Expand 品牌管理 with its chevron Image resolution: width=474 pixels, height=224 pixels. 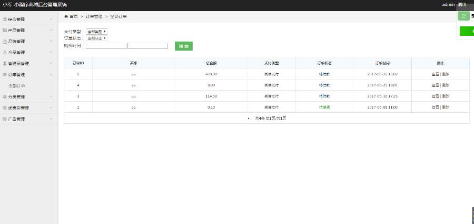coord(51,41)
